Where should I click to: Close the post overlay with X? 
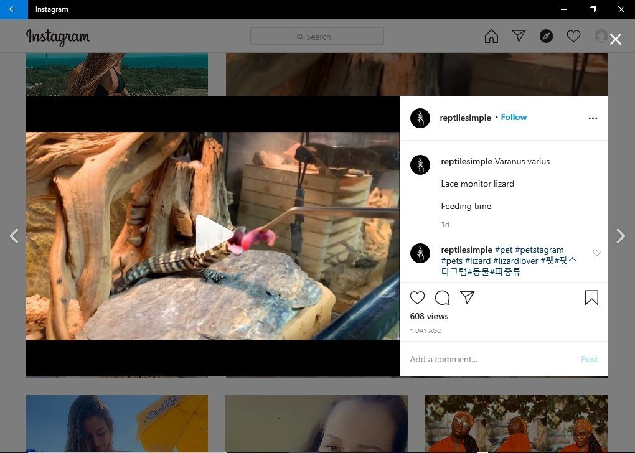click(x=616, y=39)
